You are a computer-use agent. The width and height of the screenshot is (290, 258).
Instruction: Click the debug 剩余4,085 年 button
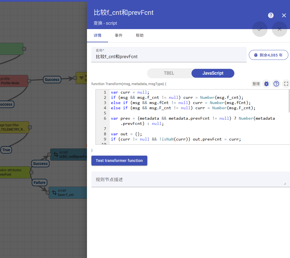(268, 55)
